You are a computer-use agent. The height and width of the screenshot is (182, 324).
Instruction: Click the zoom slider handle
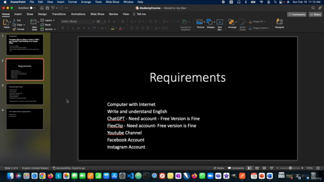(x=290, y=168)
